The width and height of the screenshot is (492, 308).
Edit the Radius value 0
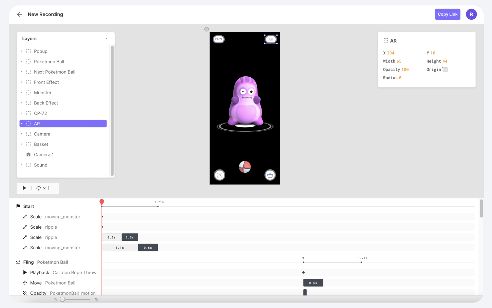400,78
